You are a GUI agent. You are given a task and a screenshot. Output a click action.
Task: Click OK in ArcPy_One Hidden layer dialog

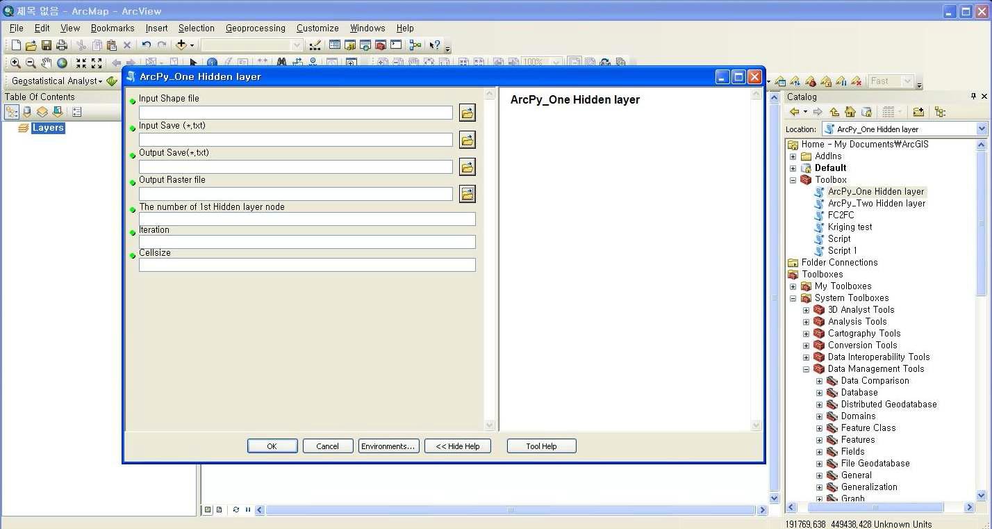[272, 446]
